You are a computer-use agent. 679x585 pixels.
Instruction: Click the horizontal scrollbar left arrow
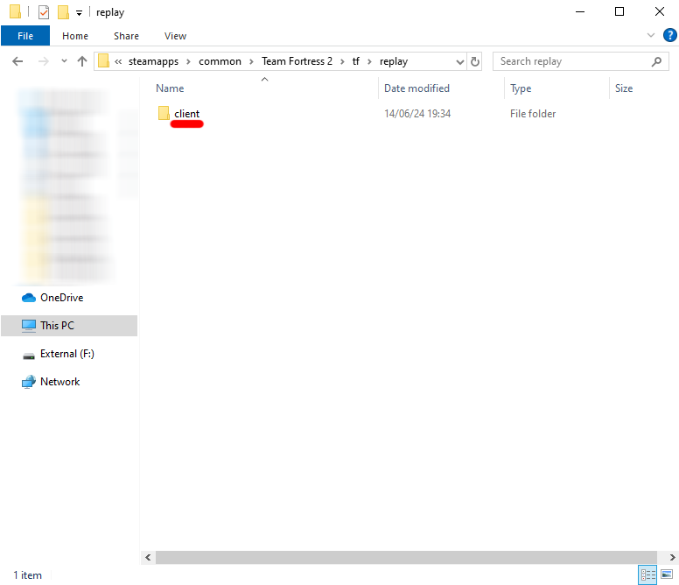click(x=148, y=557)
